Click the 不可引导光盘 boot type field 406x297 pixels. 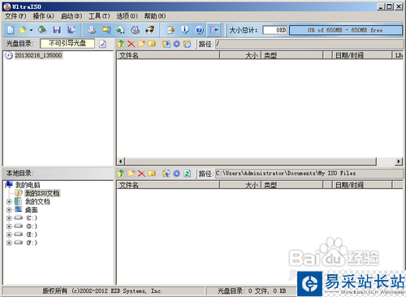point(67,44)
